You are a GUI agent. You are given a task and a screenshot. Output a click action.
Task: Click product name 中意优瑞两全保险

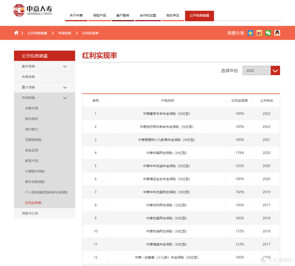pyautogui.click(x=167, y=231)
